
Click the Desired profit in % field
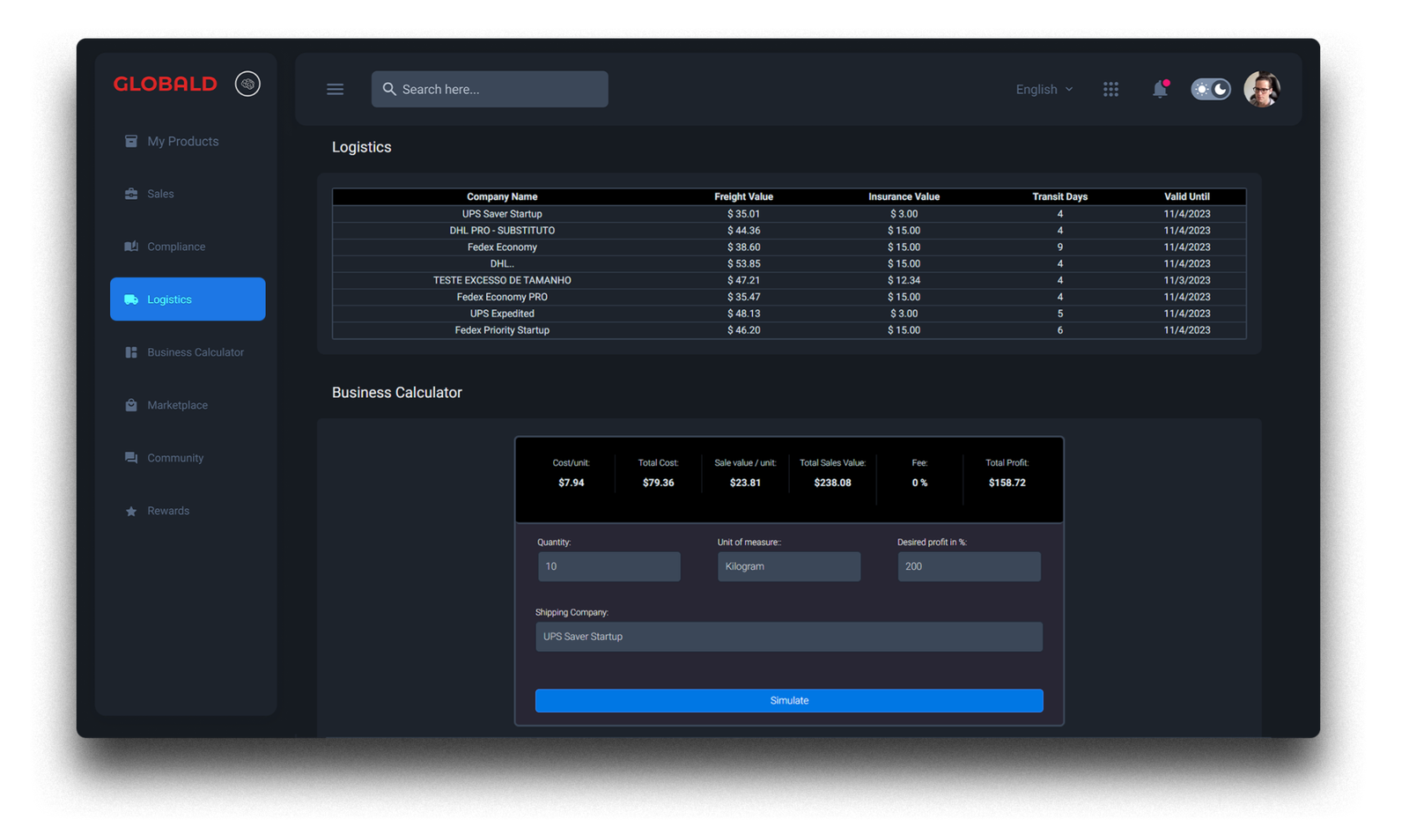969,566
